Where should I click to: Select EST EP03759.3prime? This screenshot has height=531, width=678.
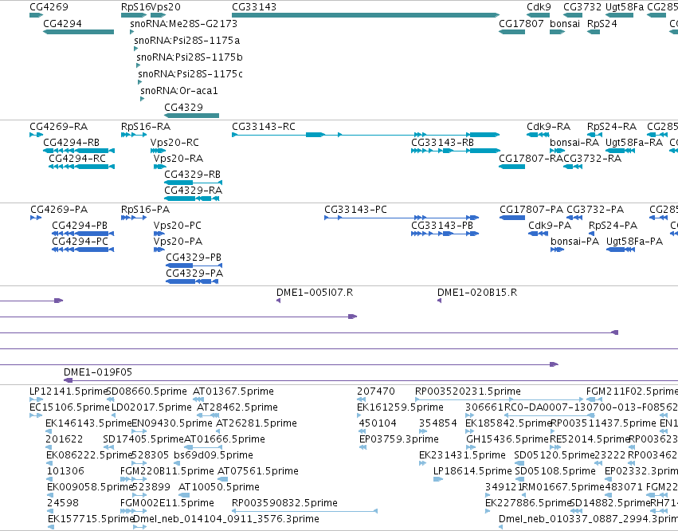[x=363, y=447]
